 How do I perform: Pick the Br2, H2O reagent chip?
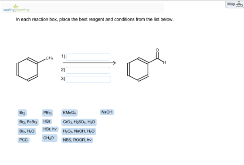pyautogui.click(x=27, y=131)
